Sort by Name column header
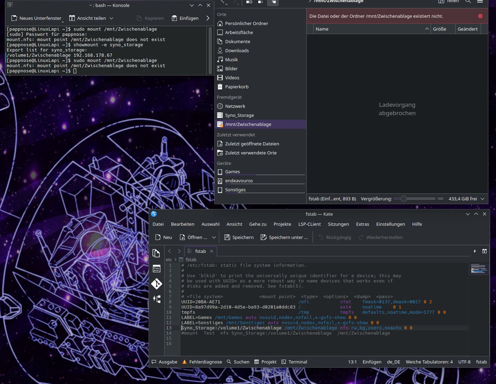This screenshot has width=496, height=384. pyautogui.click(x=372, y=29)
